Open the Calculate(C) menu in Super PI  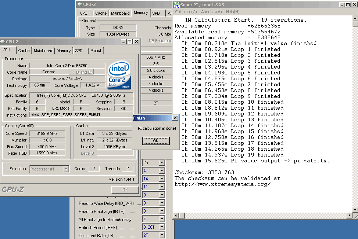point(186,12)
